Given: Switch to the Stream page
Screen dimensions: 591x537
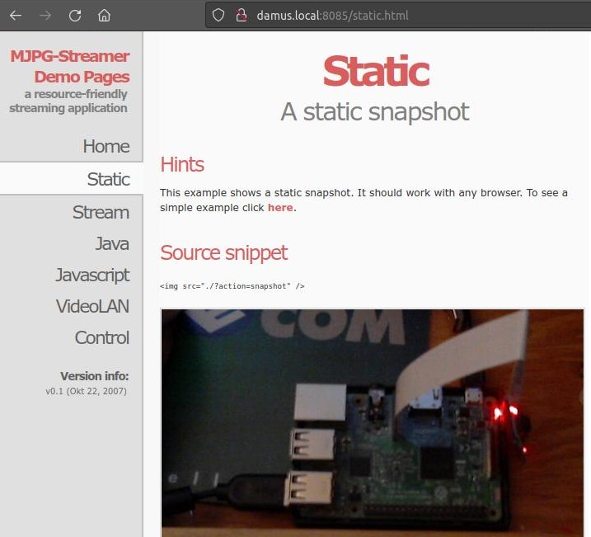Looking at the screenshot, I should pyautogui.click(x=101, y=212).
